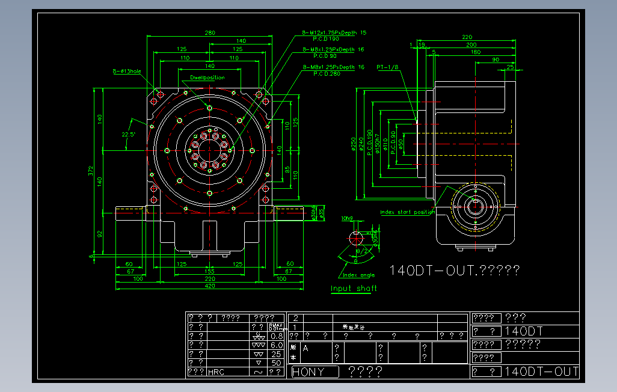
Task: Click the 'ø110' diameter dimension in side view
Action: pyautogui.click(x=385, y=144)
